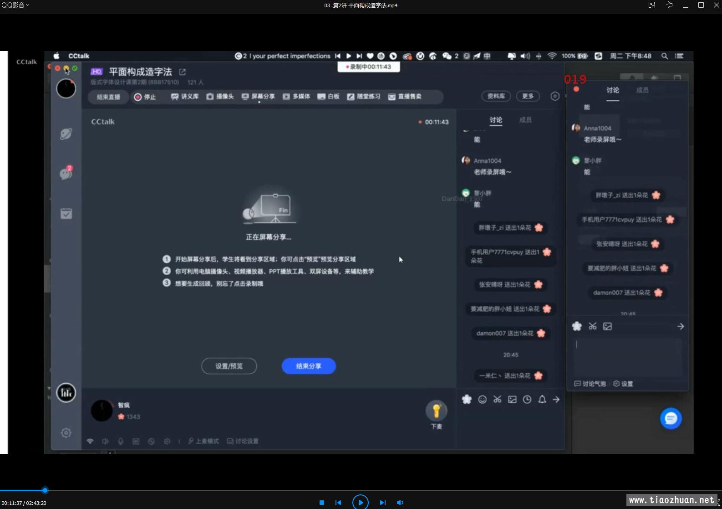Select the 讨论 tab in main window

tap(496, 120)
